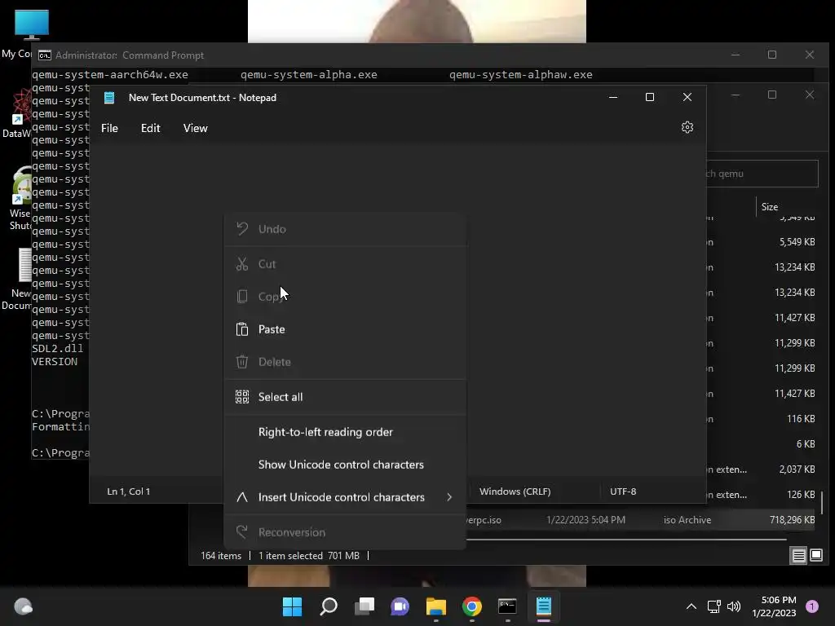Open Notepad Edit menu

(151, 128)
